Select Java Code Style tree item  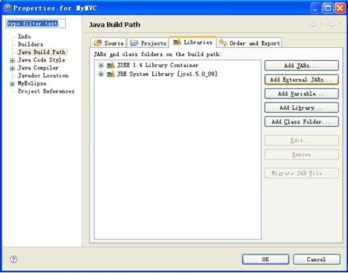tap(42, 60)
